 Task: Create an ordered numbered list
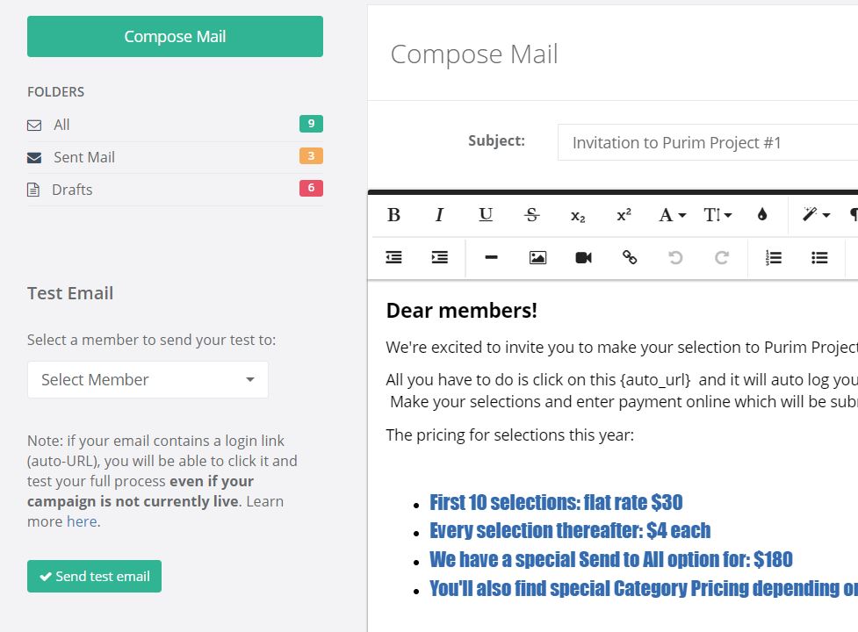tap(774, 257)
